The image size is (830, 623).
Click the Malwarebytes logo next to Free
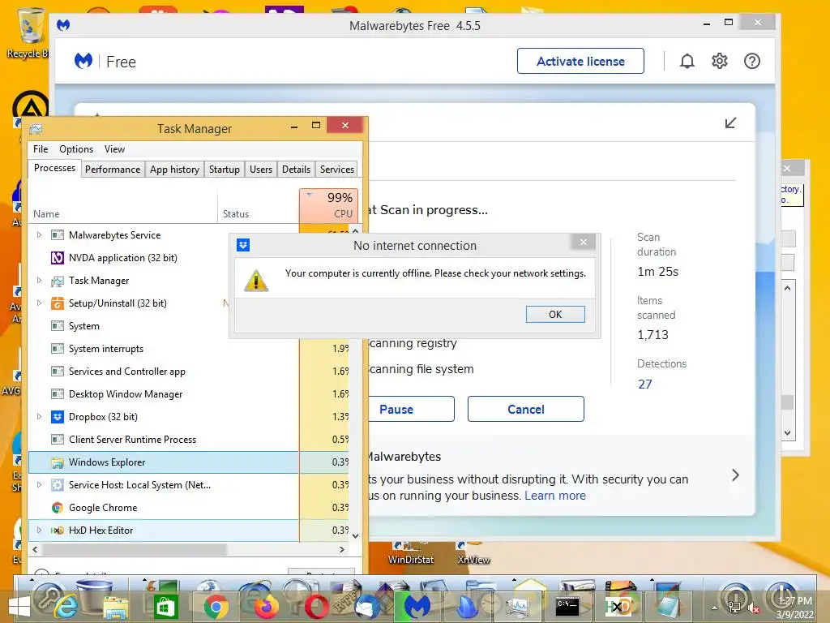[83, 62]
